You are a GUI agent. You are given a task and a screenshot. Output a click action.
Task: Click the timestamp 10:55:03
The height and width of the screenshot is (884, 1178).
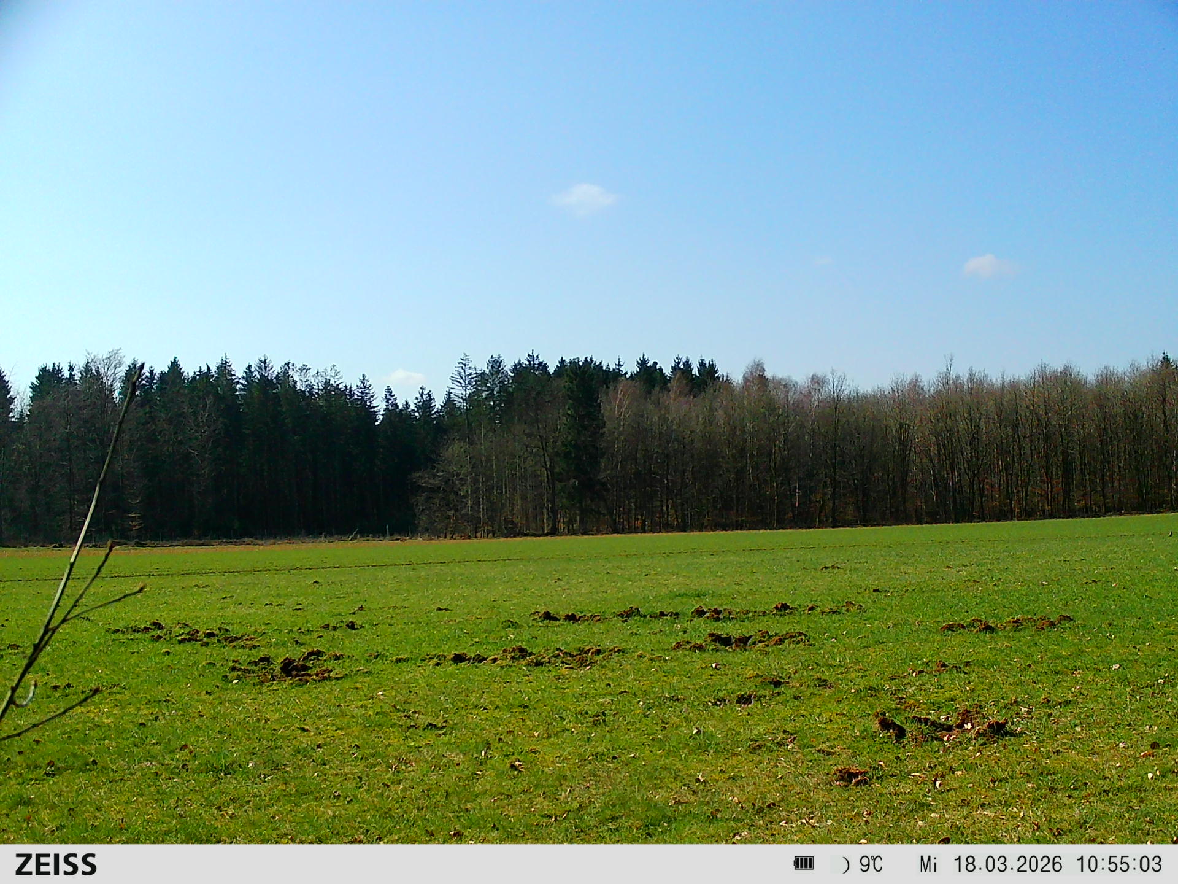coord(1118,864)
